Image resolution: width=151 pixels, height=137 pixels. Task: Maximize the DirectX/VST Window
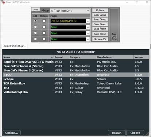click(137, 2)
